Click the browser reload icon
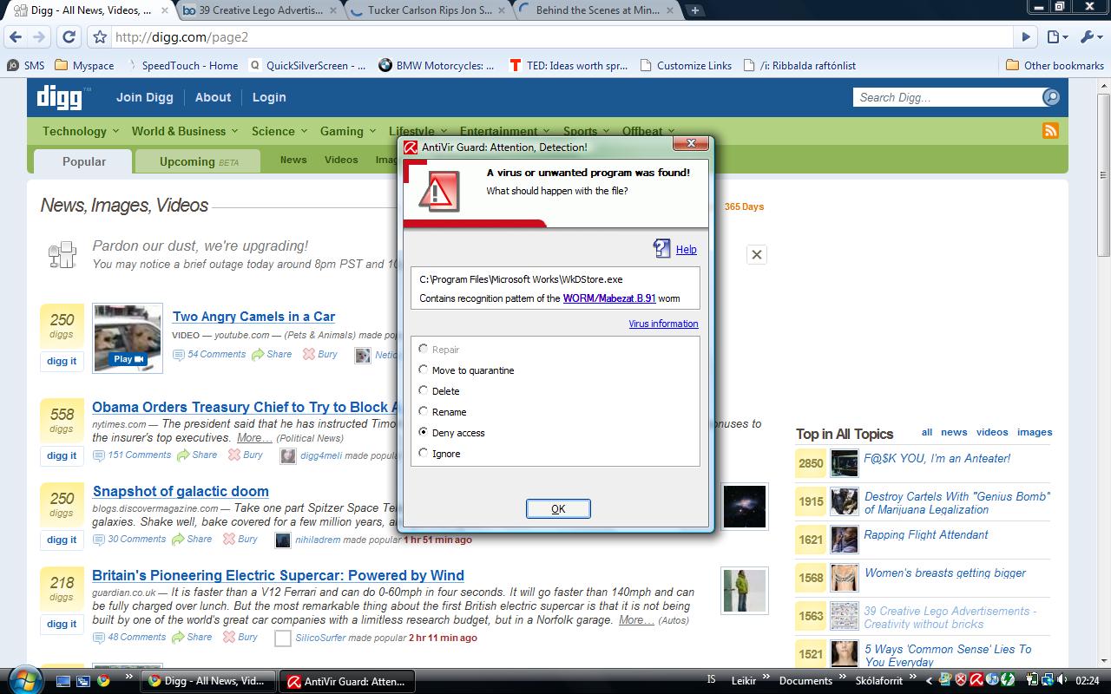Screen dimensions: 1111x694 click(x=69, y=37)
